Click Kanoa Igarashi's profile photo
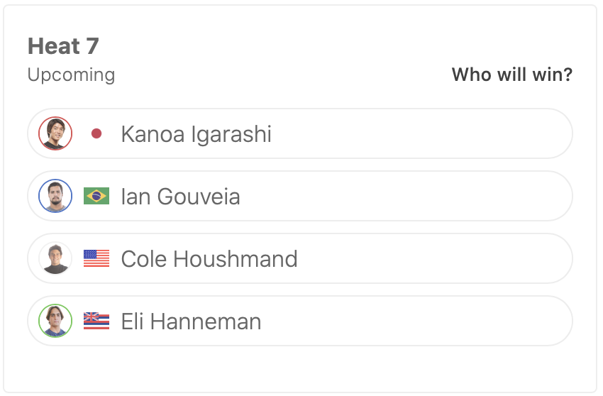Screen dimensions: 603x396 (55, 133)
